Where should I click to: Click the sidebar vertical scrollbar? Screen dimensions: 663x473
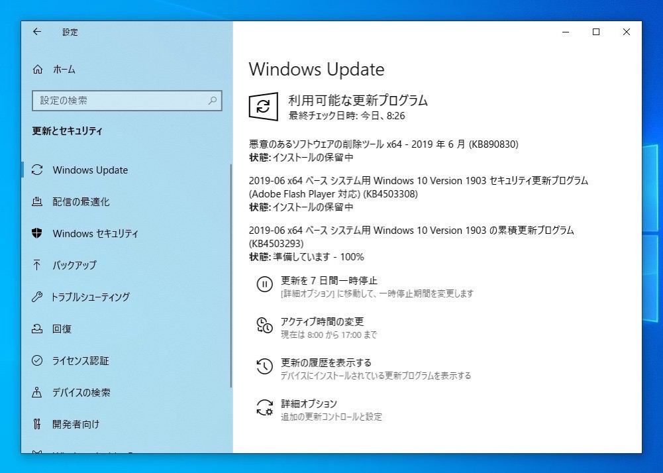click(231, 276)
